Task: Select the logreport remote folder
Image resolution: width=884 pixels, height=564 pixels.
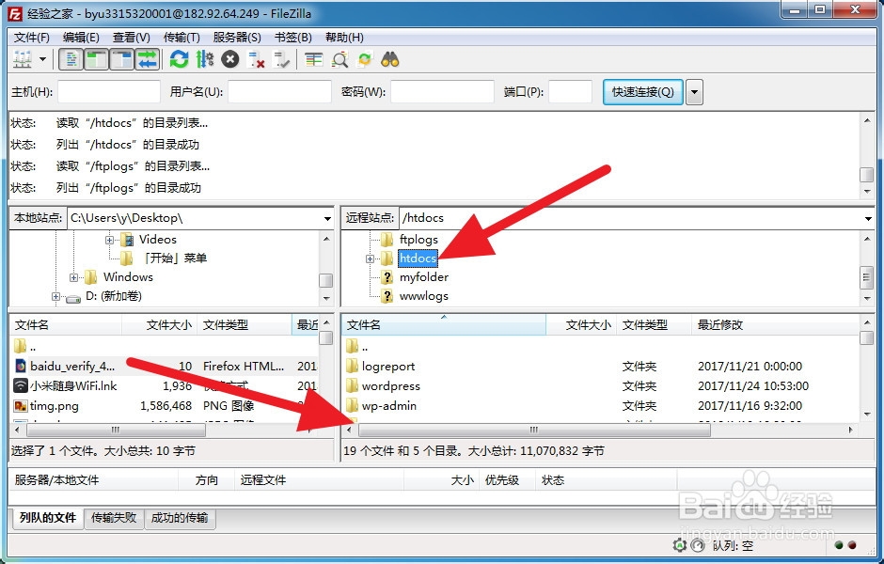Action: [388, 367]
